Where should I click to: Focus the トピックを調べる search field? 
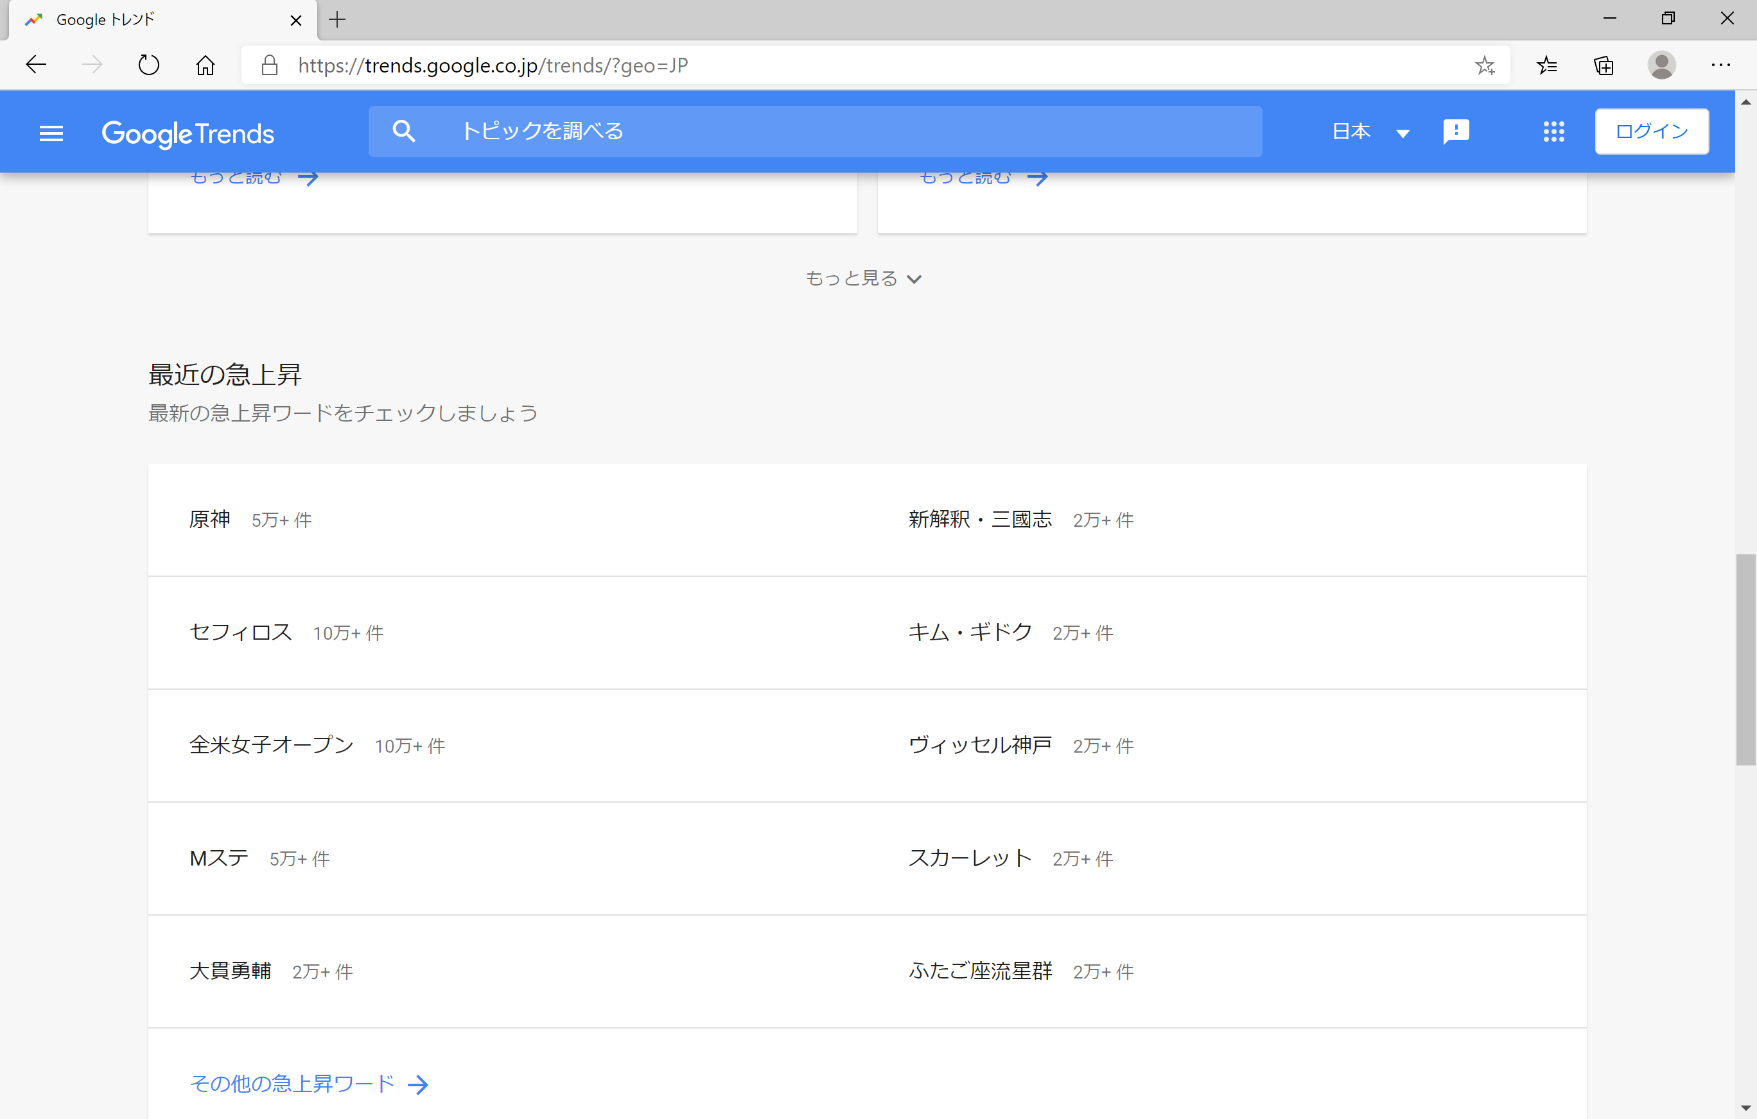[x=815, y=132]
